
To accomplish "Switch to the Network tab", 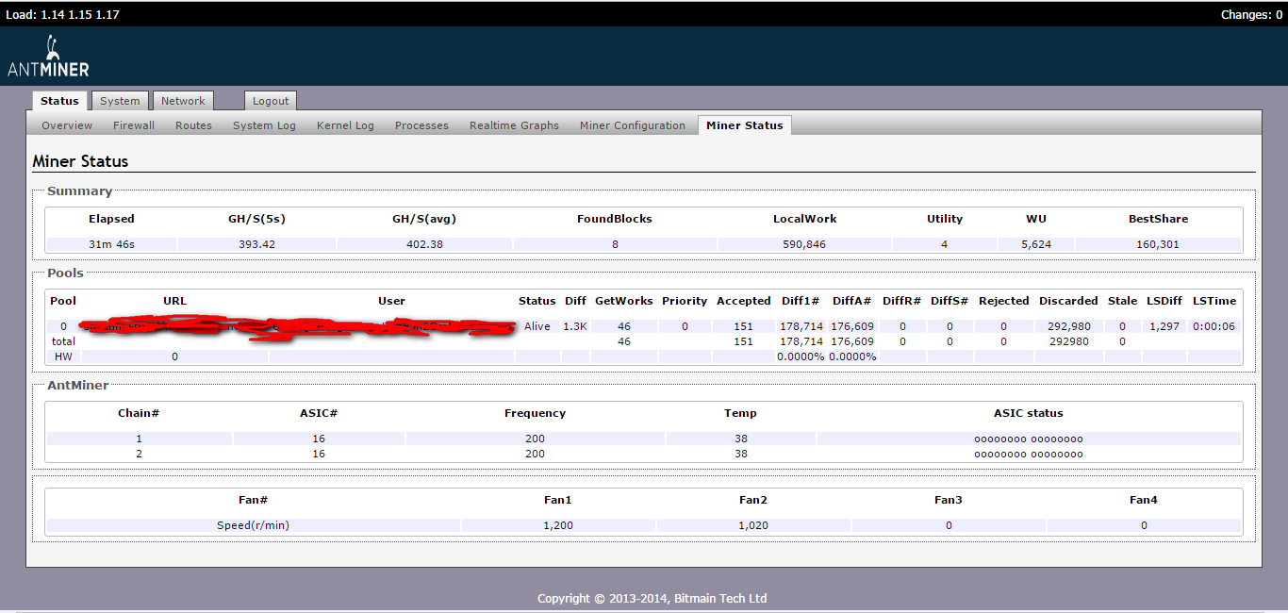I will click(183, 101).
